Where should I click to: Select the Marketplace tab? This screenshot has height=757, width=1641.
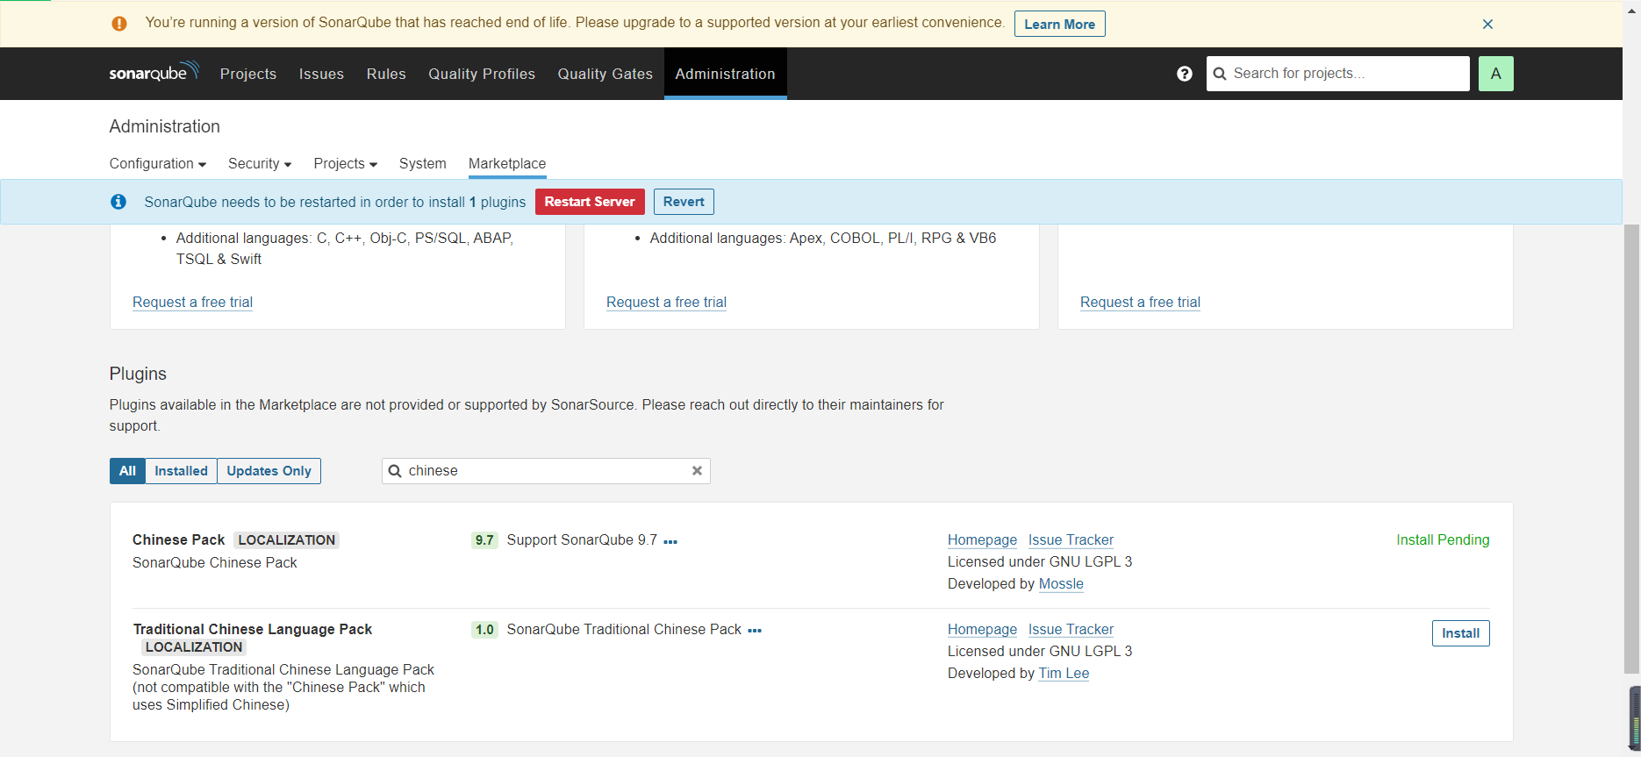507,163
